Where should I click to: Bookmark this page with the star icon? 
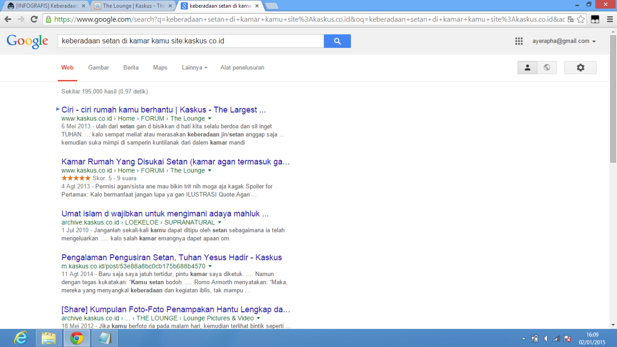tap(581, 19)
